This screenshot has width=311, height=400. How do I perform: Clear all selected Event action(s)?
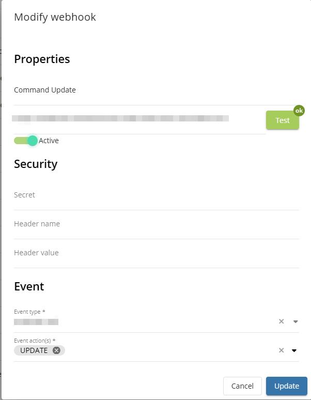(282, 350)
